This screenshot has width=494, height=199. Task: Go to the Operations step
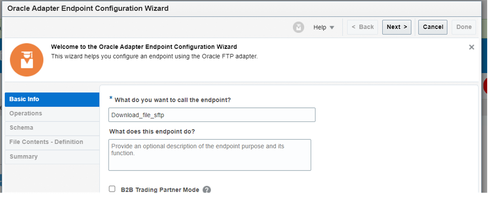point(52,114)
